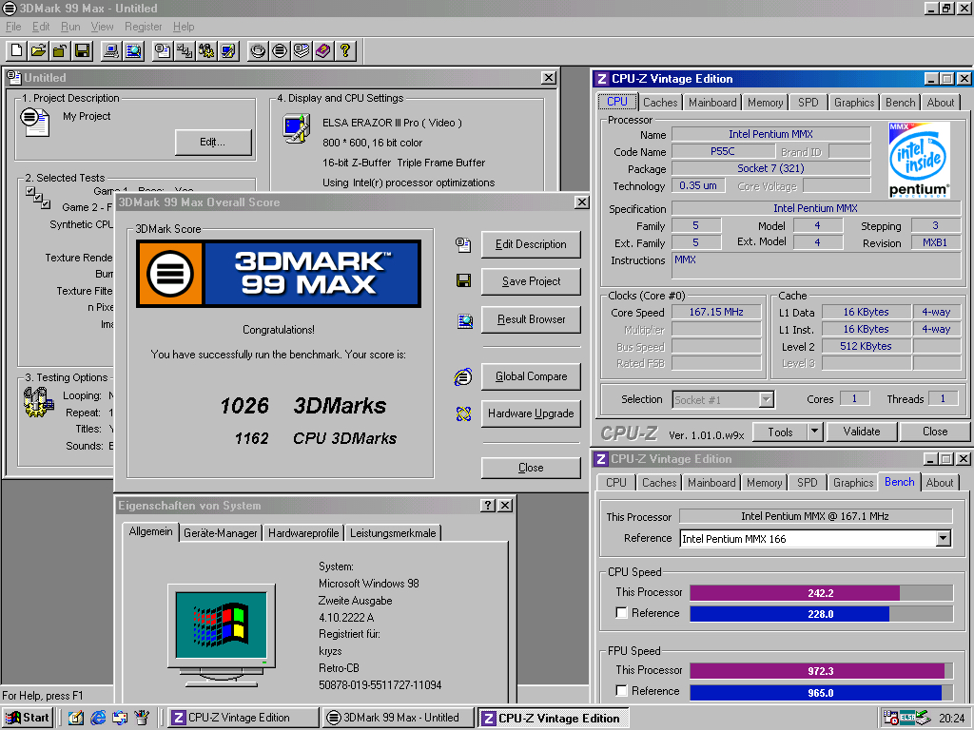Image resolution: width=974 pixels, height=730 pixels.
Task: Click the selected tests checkmarks toolbar icon
Action: point(185,51)
